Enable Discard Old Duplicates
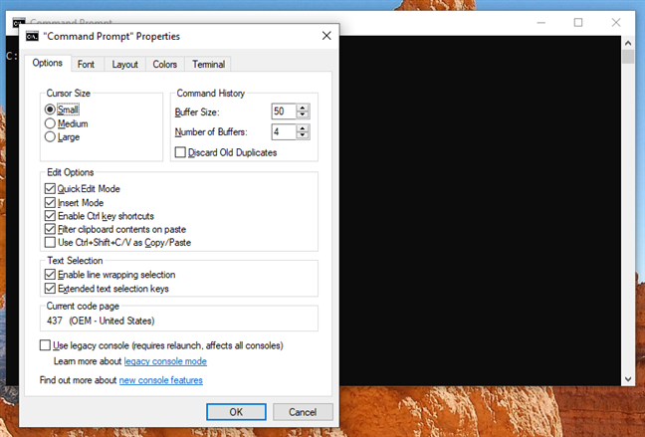This screenshot has width=645, height=437. pyautogui.click(x=180, y=152)
